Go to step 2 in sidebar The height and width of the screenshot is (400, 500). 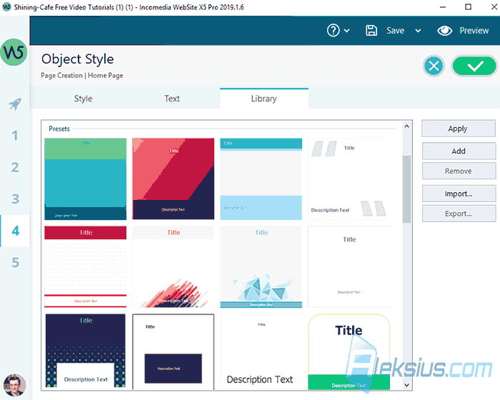[15, 167]
